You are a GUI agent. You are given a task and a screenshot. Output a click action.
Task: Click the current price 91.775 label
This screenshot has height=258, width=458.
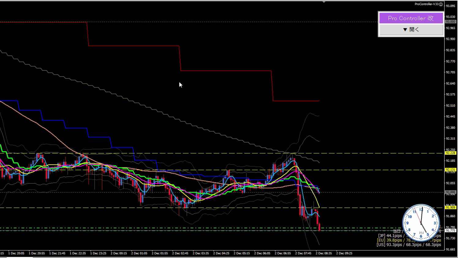(x=451, y=230)
